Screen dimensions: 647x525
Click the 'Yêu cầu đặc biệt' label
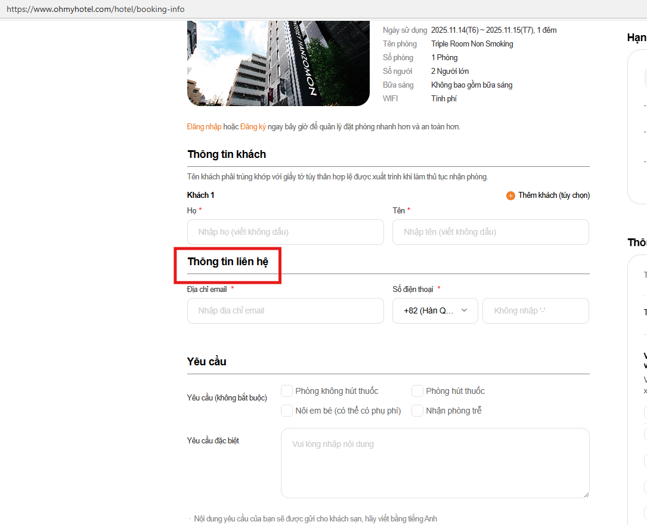tap(213, 440)
